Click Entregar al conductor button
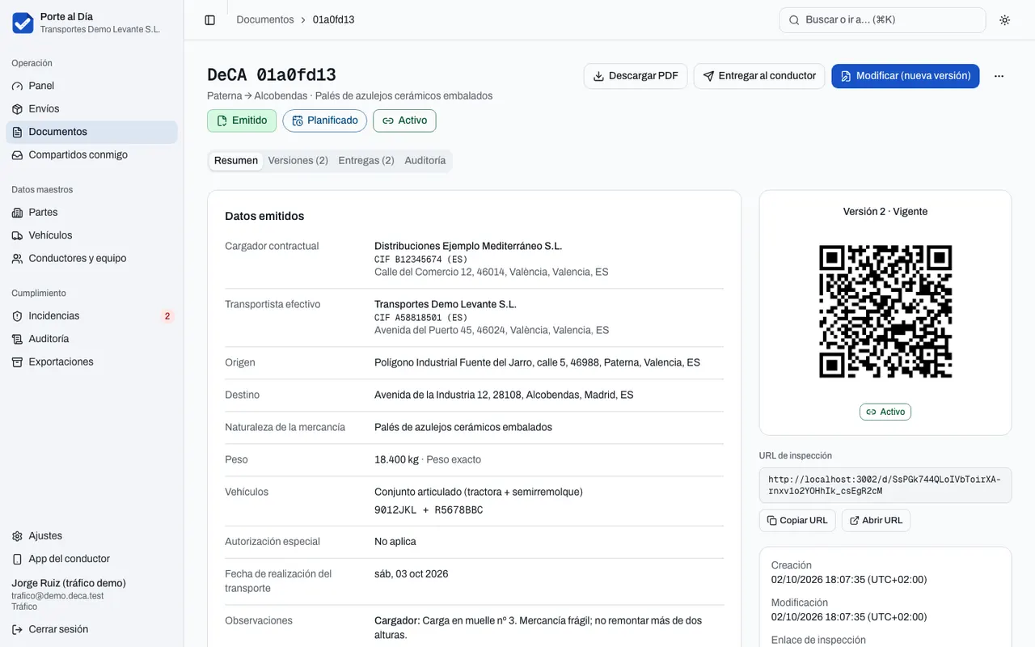Viewport: 1035px width, 647px height. pos(759,76)
